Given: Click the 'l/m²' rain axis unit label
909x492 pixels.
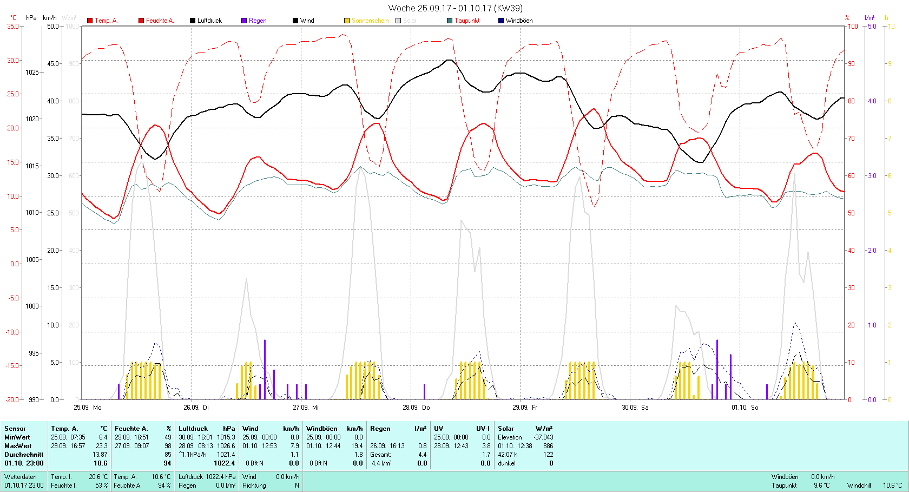Looking at the screenshot, I should coord(870,18).
